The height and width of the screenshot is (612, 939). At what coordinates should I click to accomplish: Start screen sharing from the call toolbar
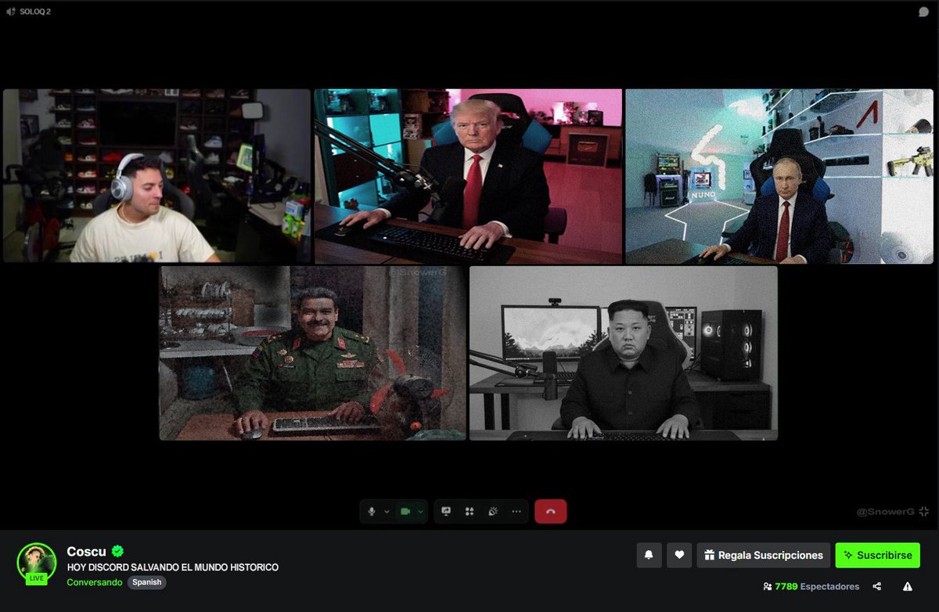446,512
